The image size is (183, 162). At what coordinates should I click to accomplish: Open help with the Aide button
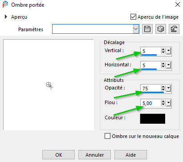pyautogui.click(x=130, y=155)
